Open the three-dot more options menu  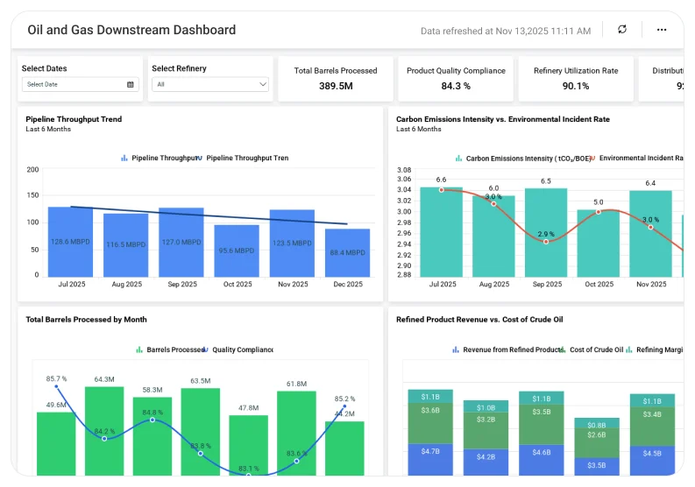click(x=662, y=30)
